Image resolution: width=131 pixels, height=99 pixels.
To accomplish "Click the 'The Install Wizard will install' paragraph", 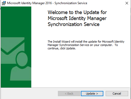I will [x=86, y=45].
